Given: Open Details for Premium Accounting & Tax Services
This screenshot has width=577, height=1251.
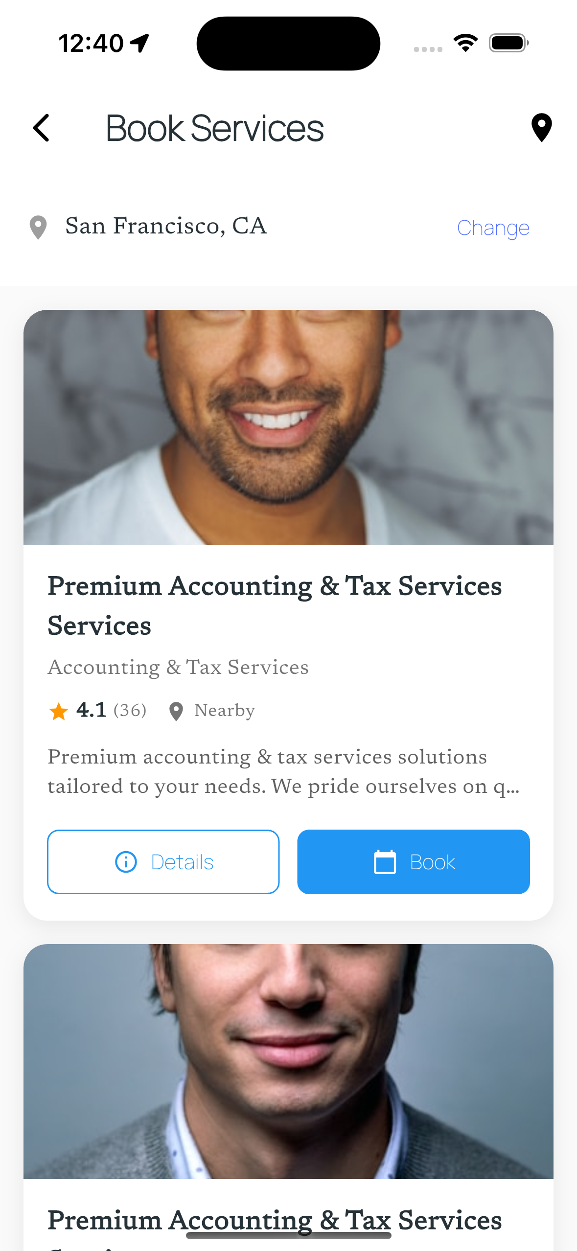Looking at the screenshot, I should pyautogui.click(x=163, y=861).
